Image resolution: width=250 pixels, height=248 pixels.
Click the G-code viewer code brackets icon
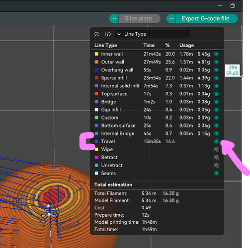tap(108, 34)
